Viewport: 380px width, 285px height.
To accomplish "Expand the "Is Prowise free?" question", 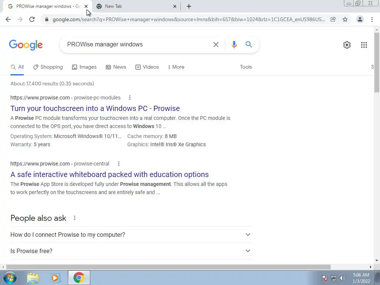I will (131, 251).
